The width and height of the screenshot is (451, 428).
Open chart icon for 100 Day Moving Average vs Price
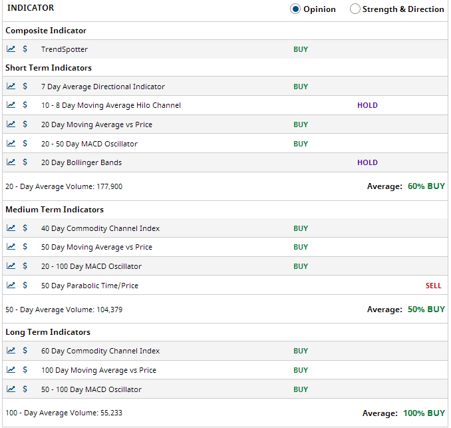pos(11,370)
